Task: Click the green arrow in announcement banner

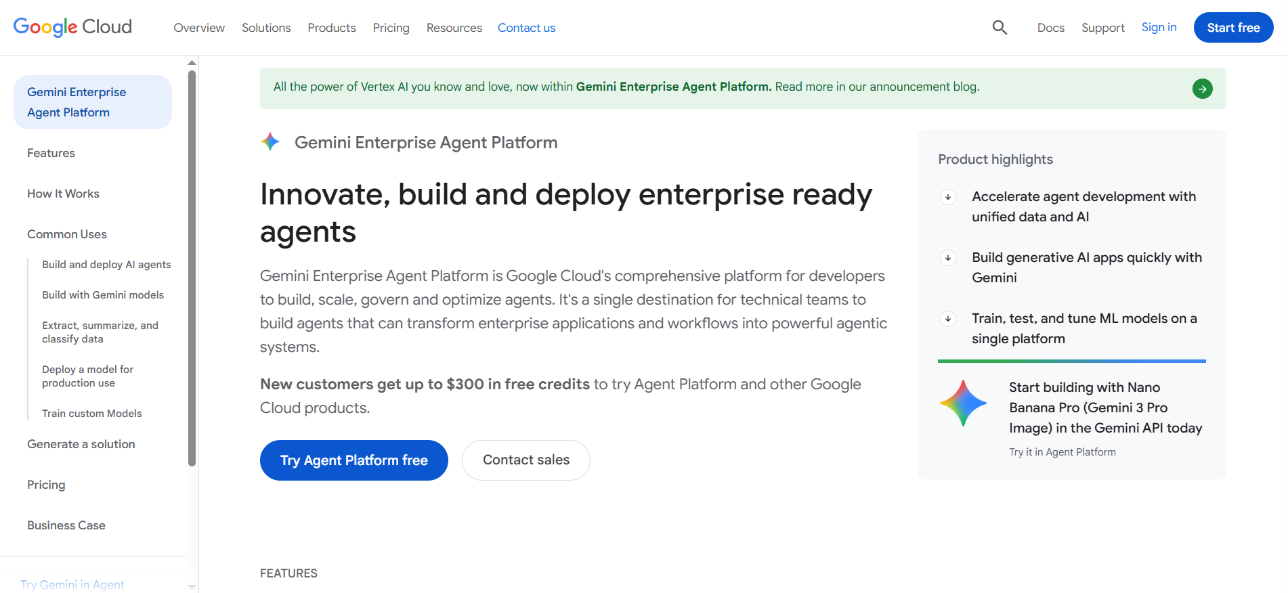Action: coord(1202,89)
